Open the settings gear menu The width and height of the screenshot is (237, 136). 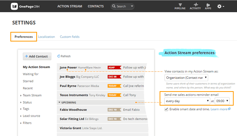click(x=221, y=6)
